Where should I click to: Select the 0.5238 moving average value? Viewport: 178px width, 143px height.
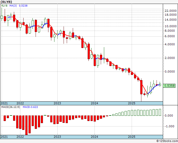[23, 6]
